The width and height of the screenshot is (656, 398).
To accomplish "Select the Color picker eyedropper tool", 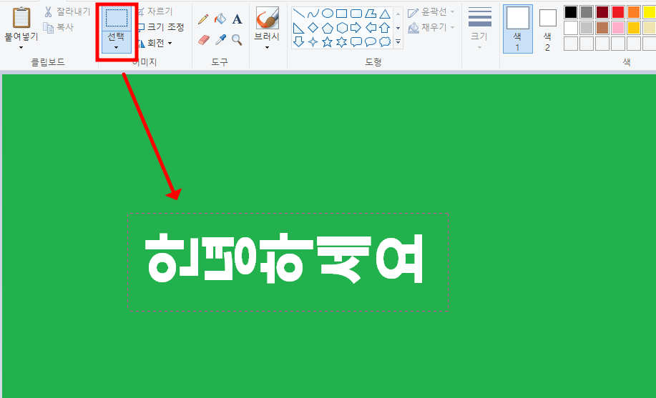I will (220, 40).
